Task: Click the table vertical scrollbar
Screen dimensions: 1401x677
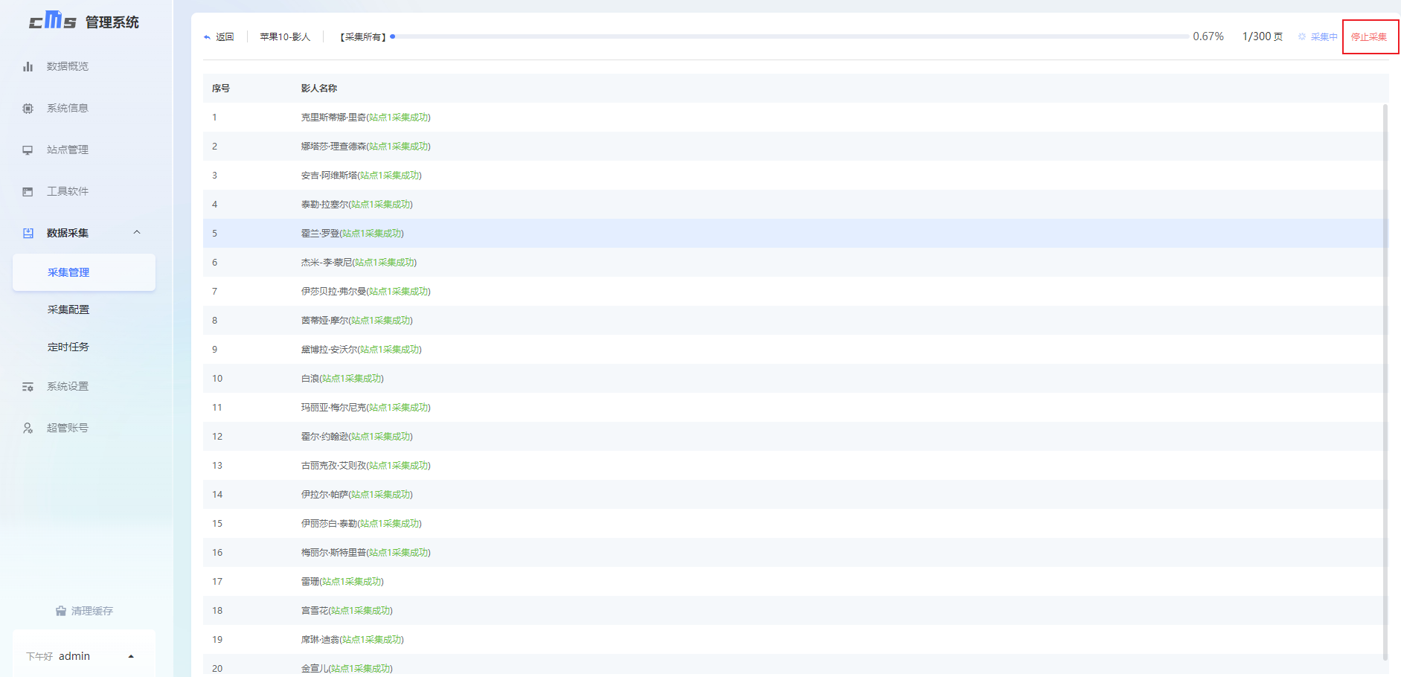Action: [1385, 381]
